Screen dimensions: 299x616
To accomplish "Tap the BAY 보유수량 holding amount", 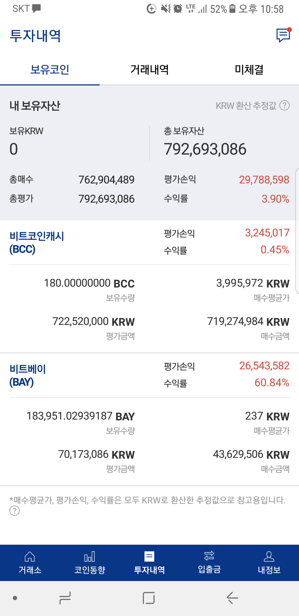I will [x=81, y=416].
